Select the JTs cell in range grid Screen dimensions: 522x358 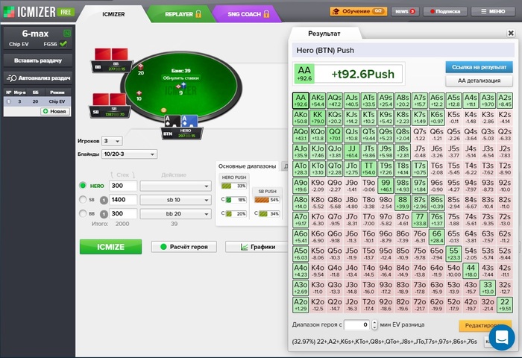368,151
